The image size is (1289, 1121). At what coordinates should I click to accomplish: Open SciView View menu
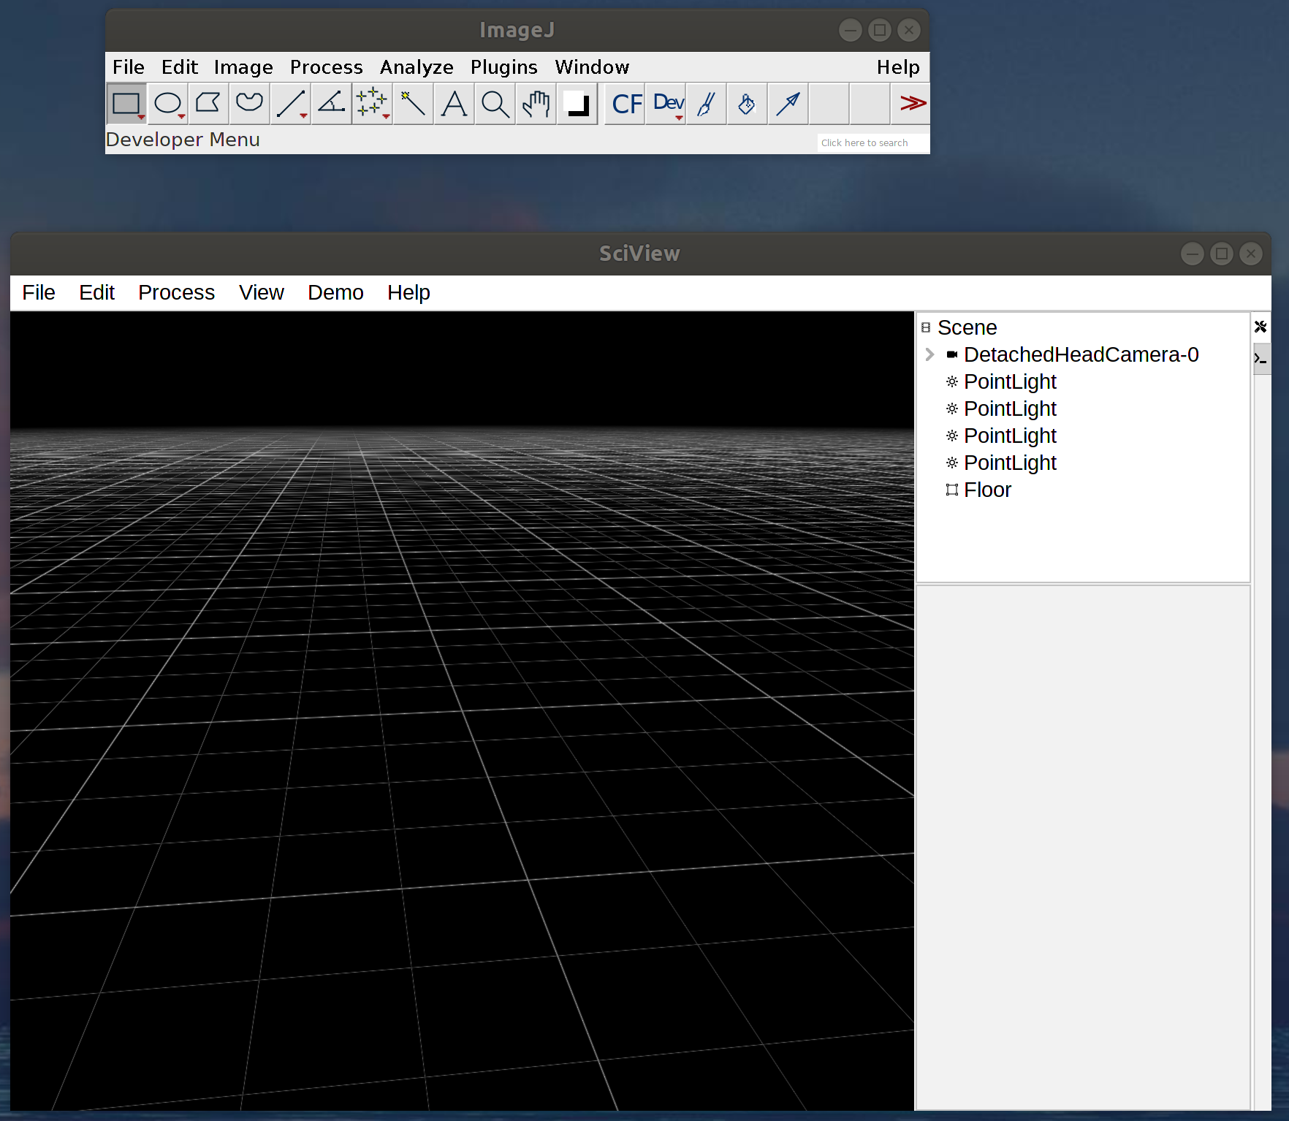[262, 292]
